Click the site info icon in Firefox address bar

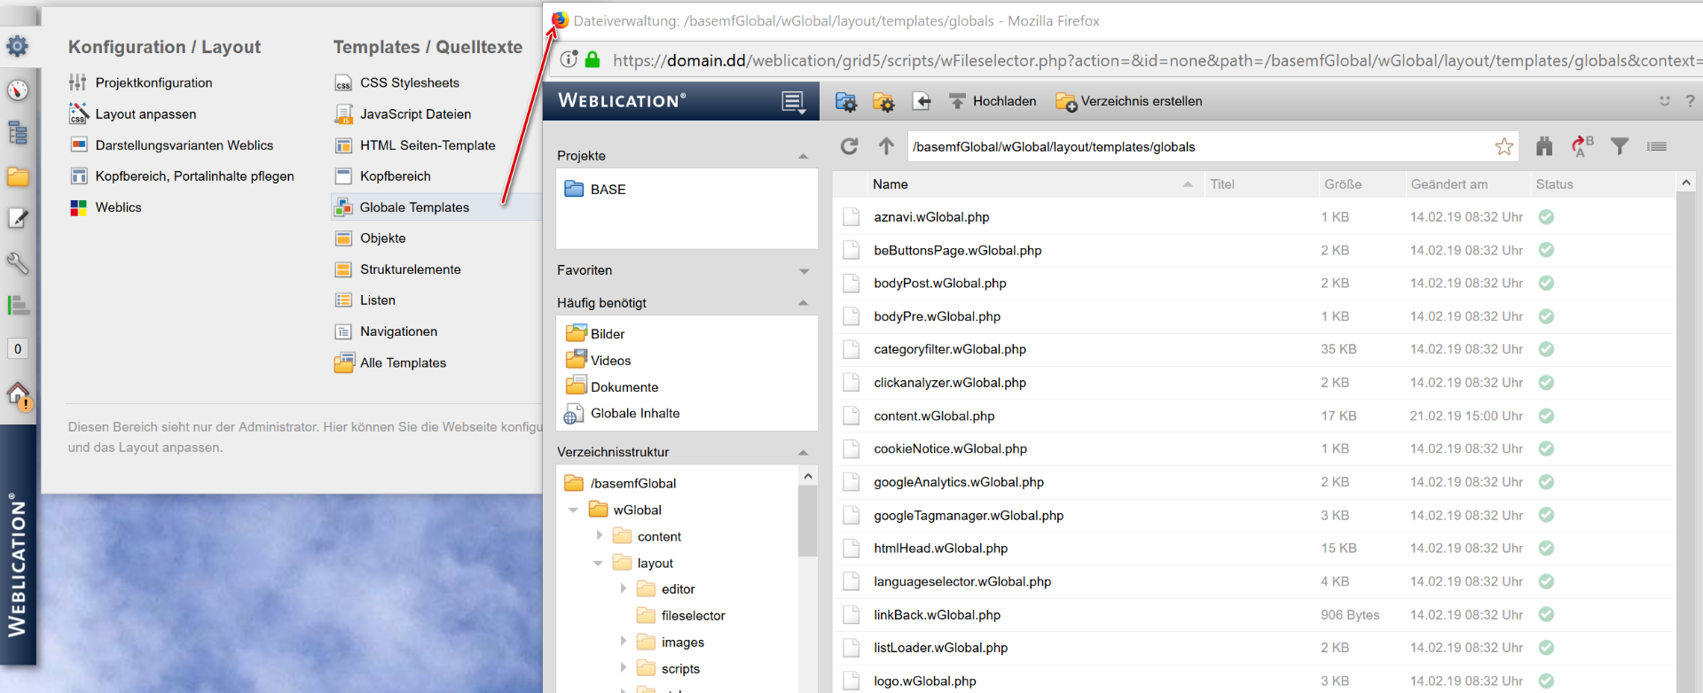point(569,59)
